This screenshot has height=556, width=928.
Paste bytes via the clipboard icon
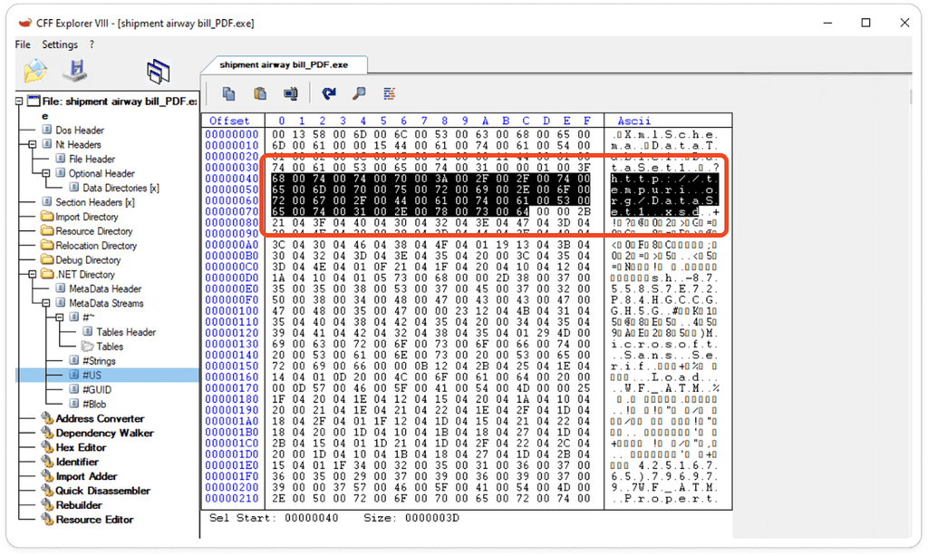tap(258, 93)
